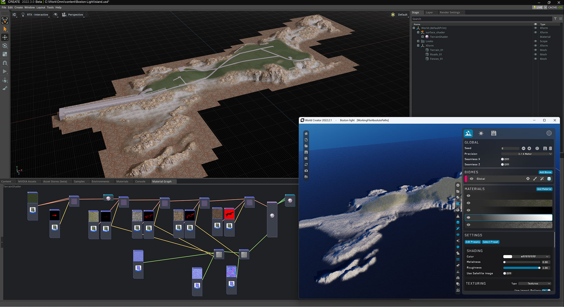This screenshot has width=564, height=307.
Task: Click the Play icon in the toolbar
Action: tap(5, 71)
